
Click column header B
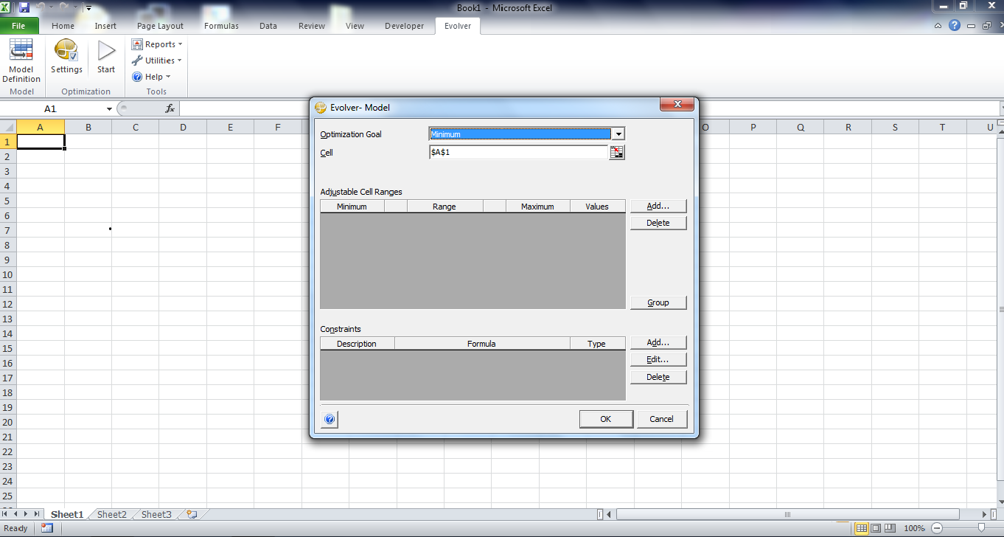[88, 128]
